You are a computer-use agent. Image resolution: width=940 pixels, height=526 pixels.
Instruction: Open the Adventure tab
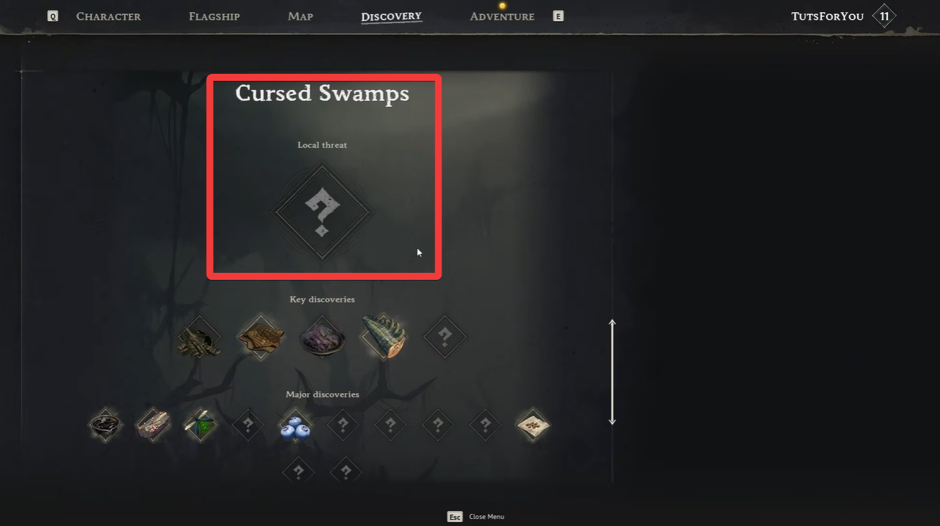(x=502, y=16)
